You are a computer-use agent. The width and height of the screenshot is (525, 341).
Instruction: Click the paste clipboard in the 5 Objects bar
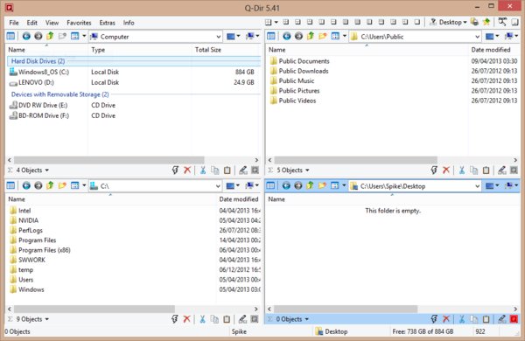point(486,170)
